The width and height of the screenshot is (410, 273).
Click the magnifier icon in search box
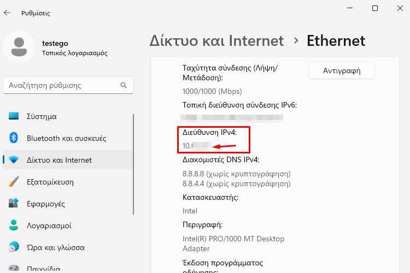pos(124,85)
